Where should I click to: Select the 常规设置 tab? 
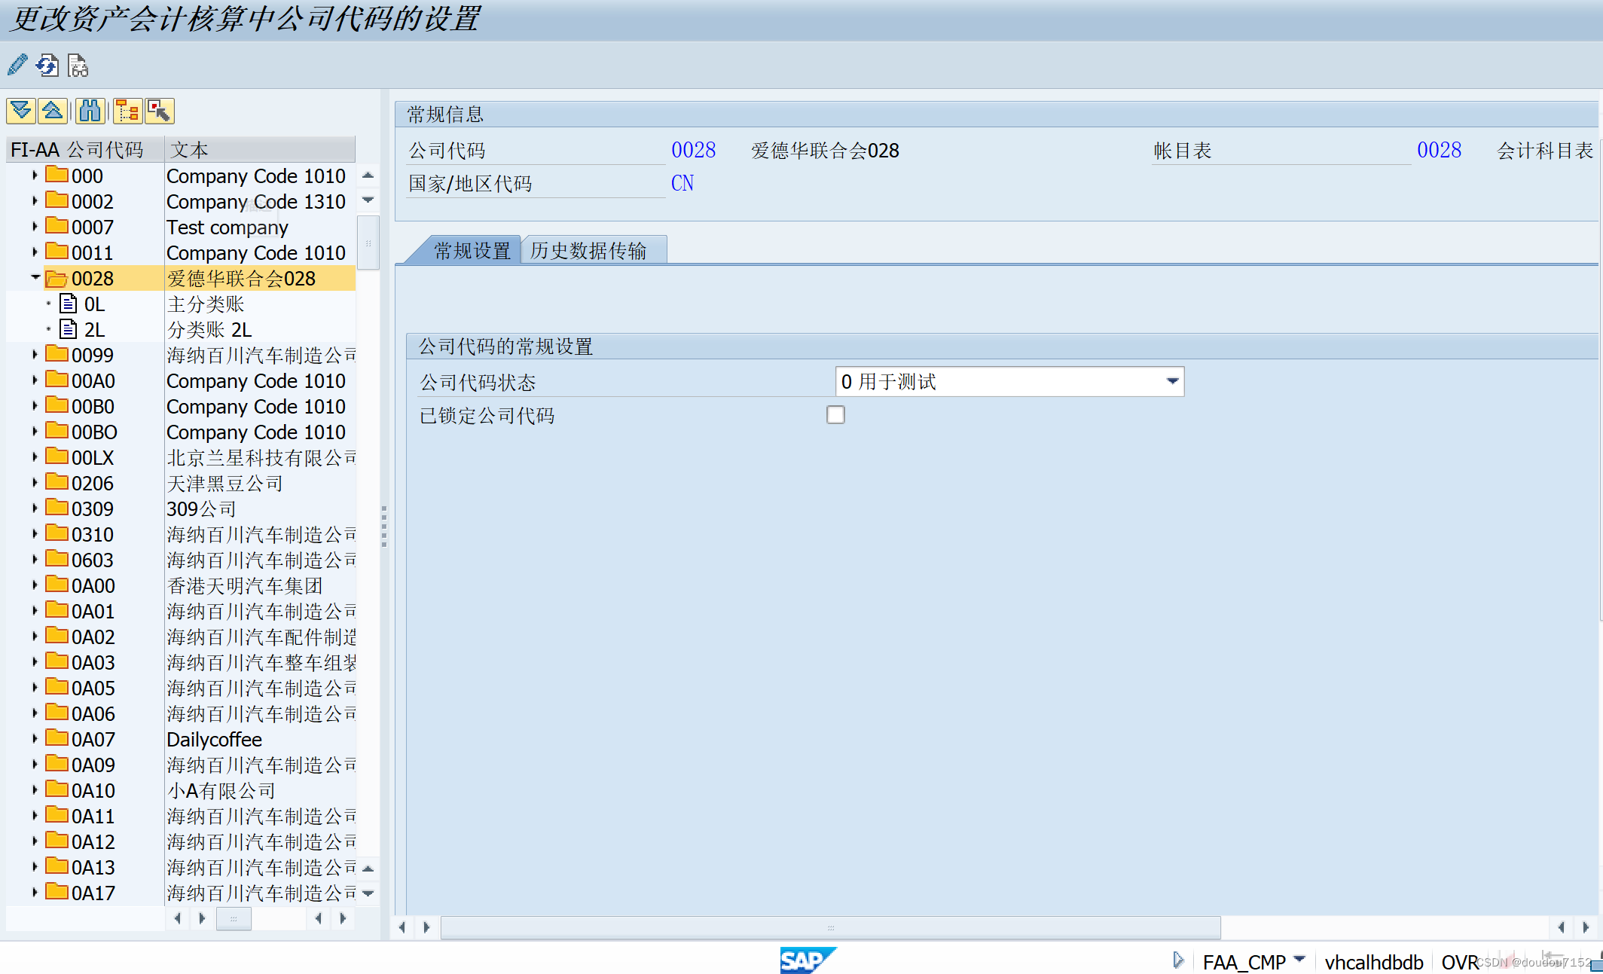(x=472, y=251)
